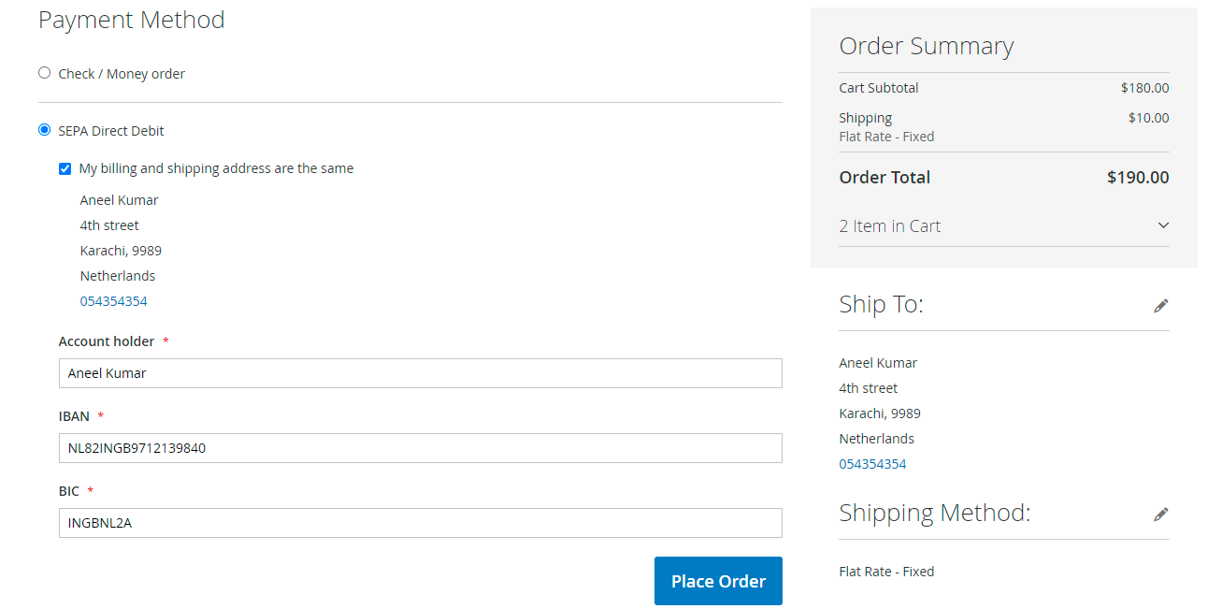Screen dimensions: 1208x609
Task: Expand cart items using the chevron arrow
Action: (x=1163, y=225)
